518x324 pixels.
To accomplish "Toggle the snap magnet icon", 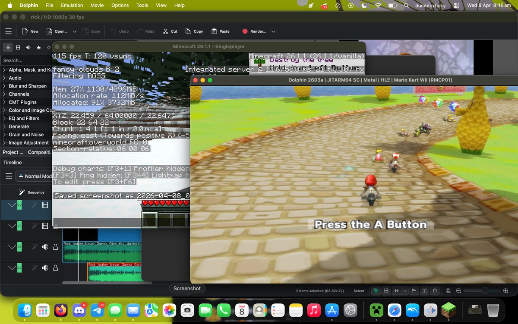I will (435, 291).
